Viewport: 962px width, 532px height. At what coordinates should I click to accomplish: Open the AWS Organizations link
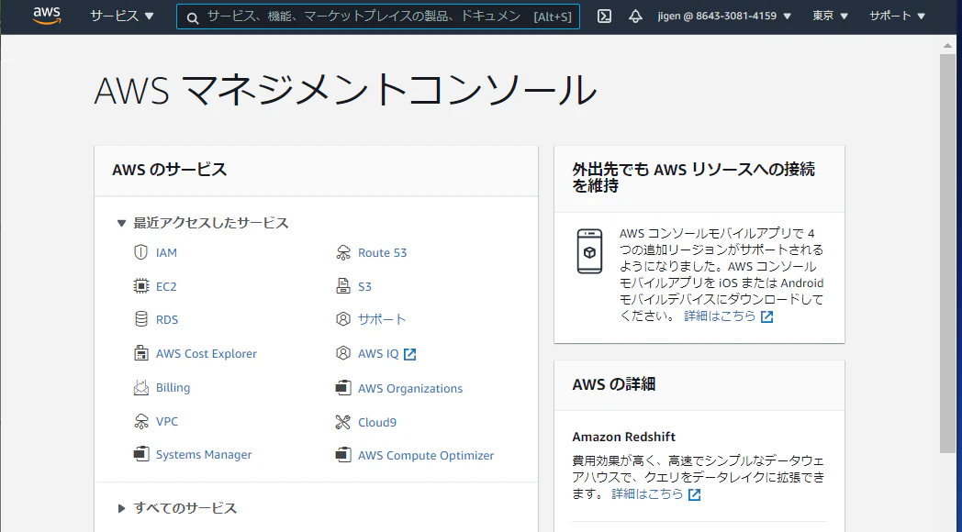410,389
